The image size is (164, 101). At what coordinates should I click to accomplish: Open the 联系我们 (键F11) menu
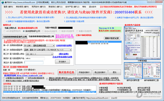pos(55,7)
